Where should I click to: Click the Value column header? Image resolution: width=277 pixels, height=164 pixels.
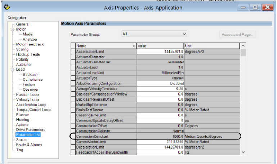click(160, 46)
